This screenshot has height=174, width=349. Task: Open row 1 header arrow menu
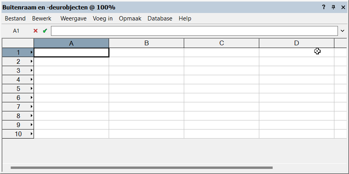(31, 52)
